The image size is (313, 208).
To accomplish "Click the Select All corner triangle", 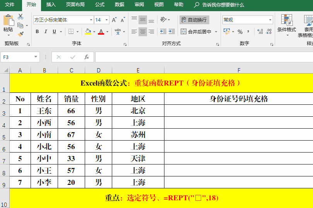I will click(6, 70).
